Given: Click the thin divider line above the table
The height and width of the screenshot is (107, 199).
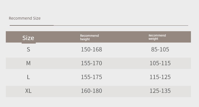Looking at the screenshot, I should (x=121, y=25).
